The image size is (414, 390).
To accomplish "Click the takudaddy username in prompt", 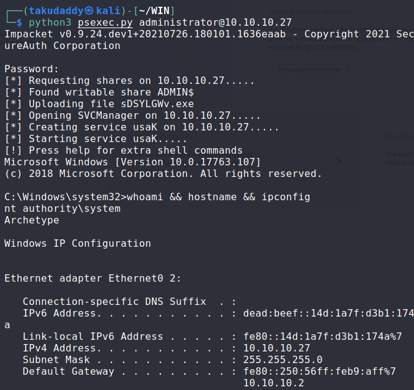I will pyautogui.click(x=56, y=11).
